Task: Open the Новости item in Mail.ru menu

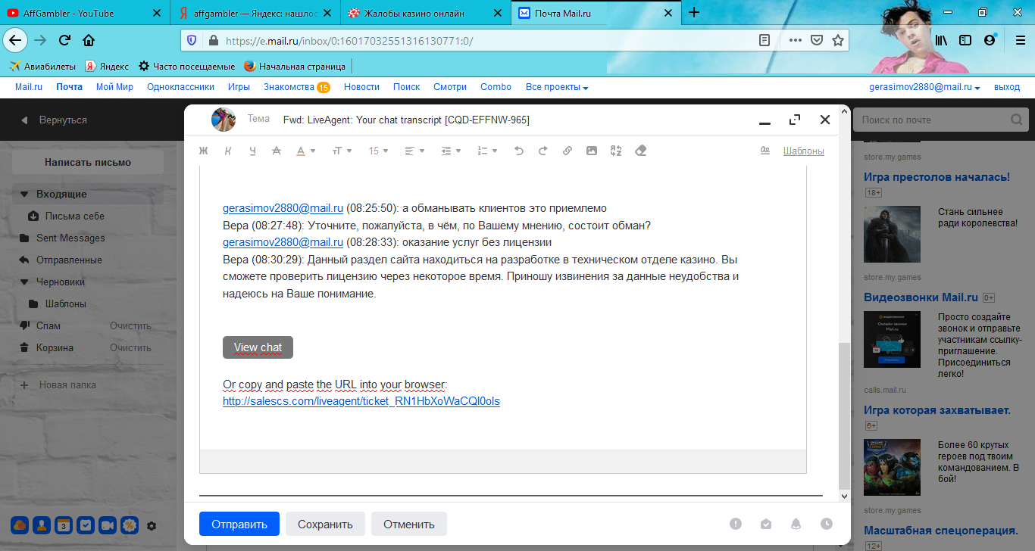Action: (x=361, y=87)
